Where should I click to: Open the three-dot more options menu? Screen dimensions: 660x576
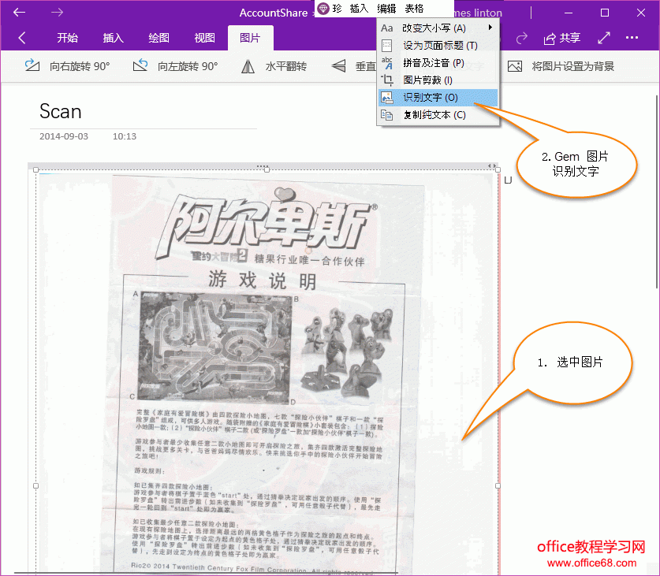tap(632, 38)
